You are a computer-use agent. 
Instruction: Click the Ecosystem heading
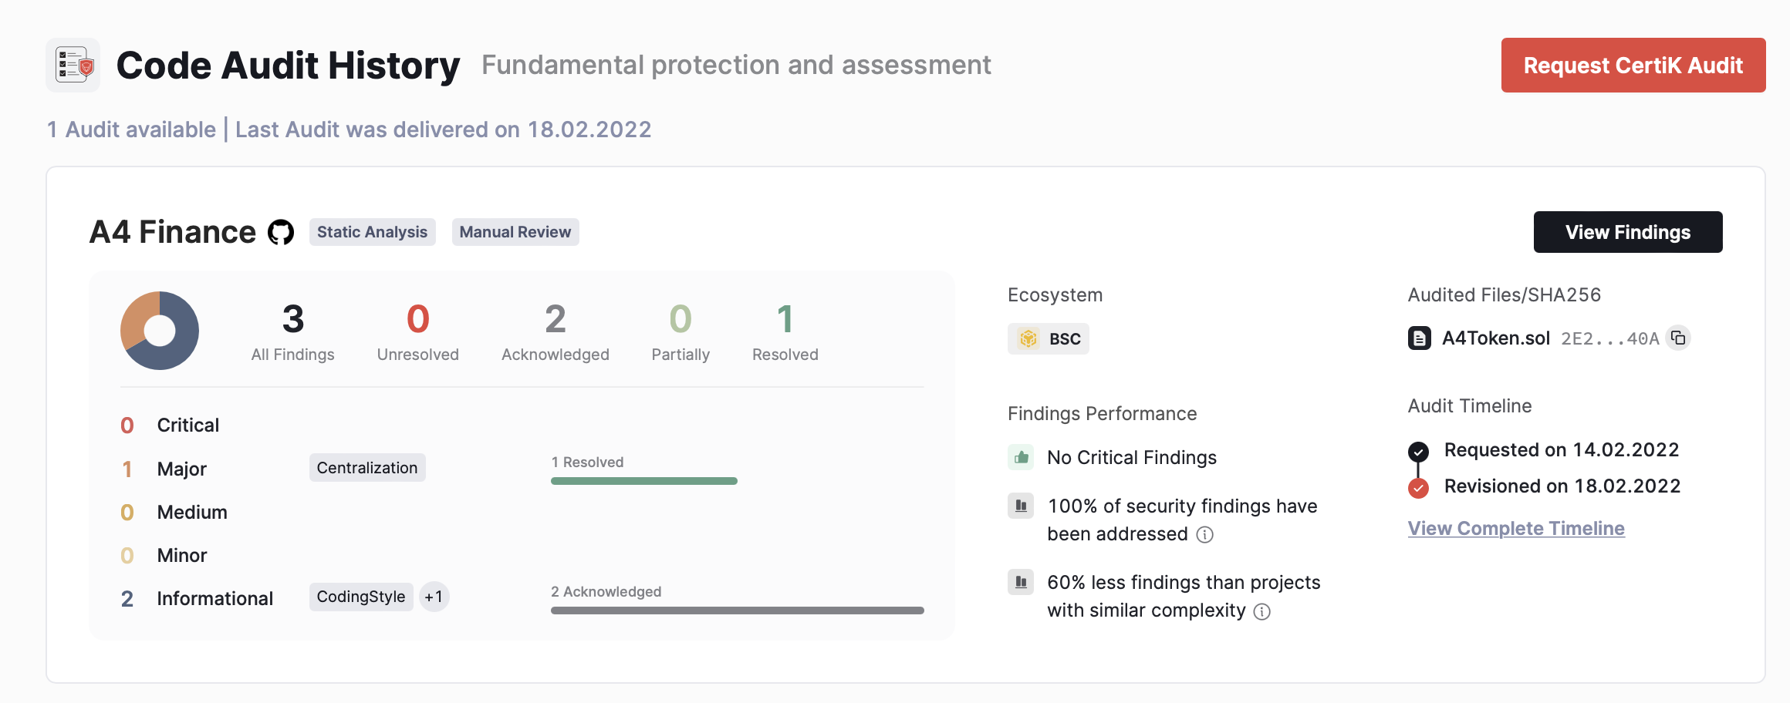[x=1055, y=295]
